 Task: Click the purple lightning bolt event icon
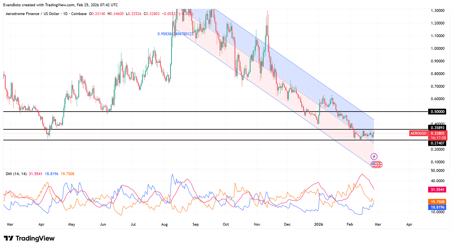pyautogui.click(x=374, y=157)
